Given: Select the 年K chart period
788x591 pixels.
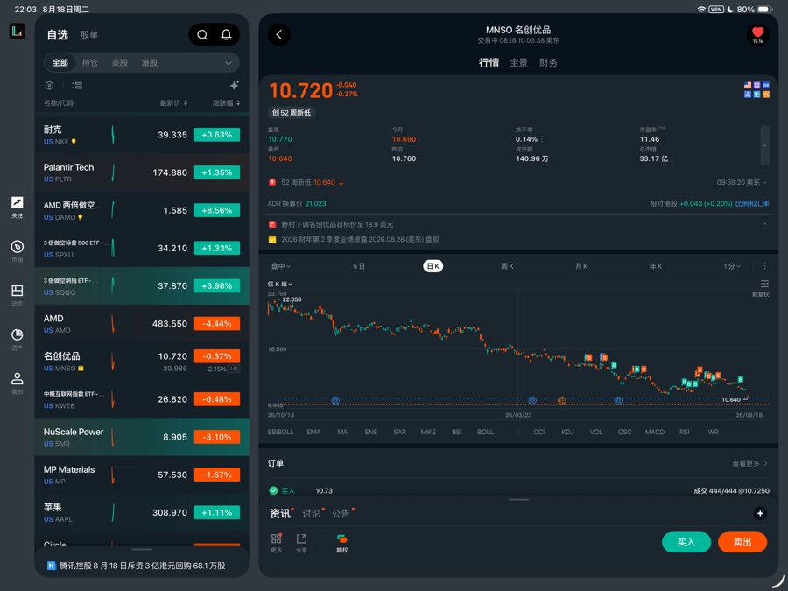Looking at the screenshot, I should [x=656, y=266].
